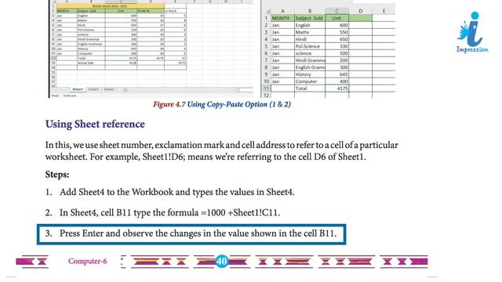Click the 'BOOK SALES 2020-2021' title cell
The width and height of the screenshot is (502, 282).
click(110, 5)
